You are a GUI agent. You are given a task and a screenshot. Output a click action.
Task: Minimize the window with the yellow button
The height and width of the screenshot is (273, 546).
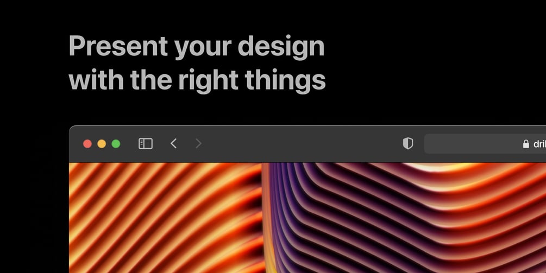[x=102, y=144]
